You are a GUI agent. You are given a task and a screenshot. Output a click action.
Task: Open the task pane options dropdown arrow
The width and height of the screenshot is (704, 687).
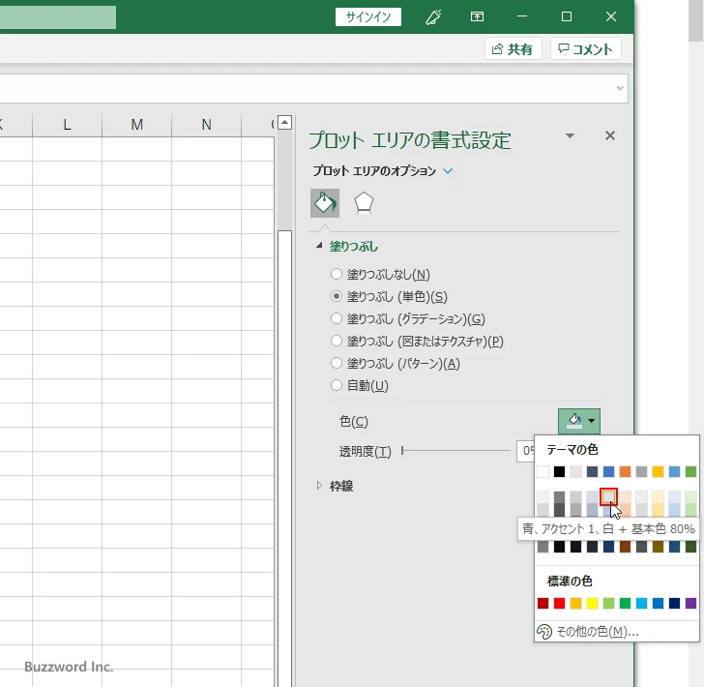570,135
